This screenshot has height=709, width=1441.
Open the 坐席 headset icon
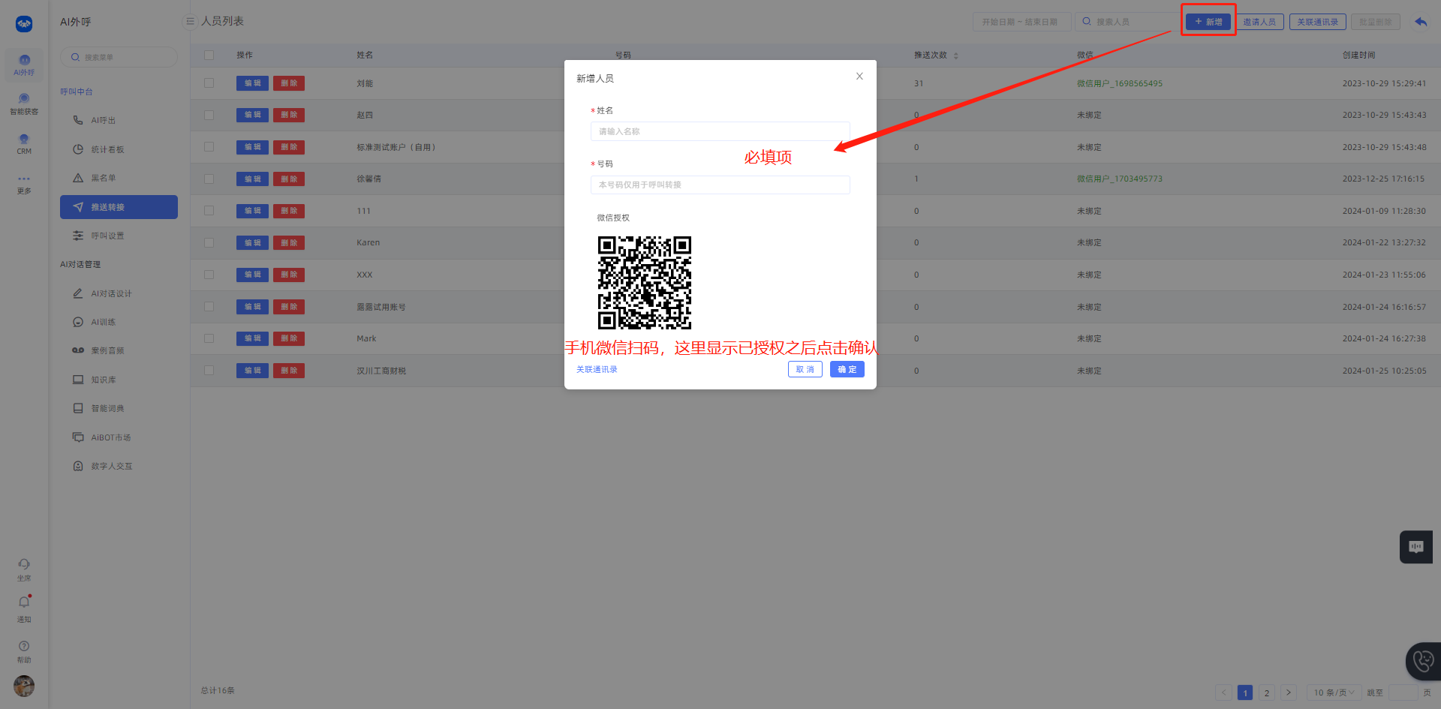(24, 569)
